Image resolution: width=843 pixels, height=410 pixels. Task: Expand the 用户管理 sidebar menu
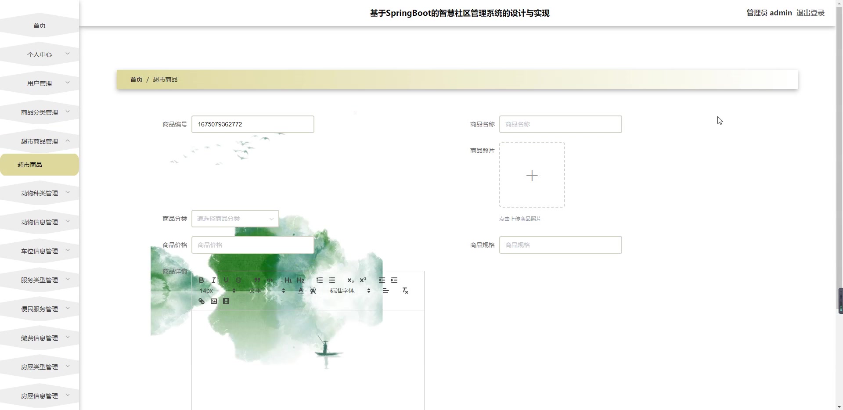click(40, 83)
